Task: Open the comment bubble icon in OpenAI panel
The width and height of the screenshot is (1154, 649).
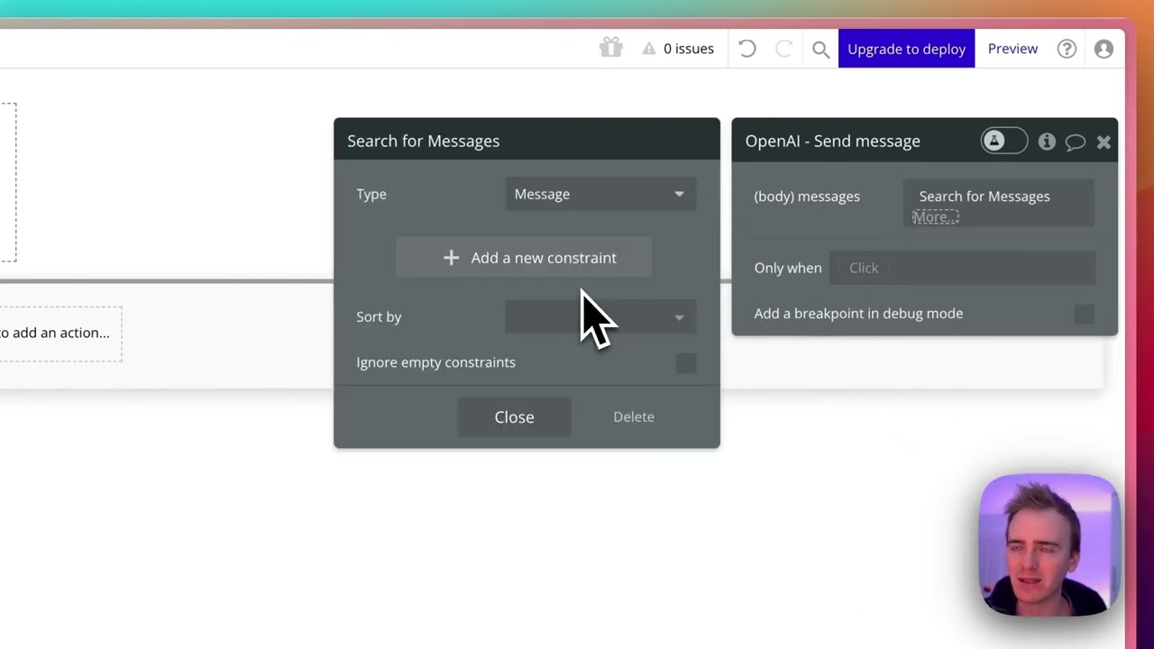Action: pyautogui.click(x=1075, y=142)
